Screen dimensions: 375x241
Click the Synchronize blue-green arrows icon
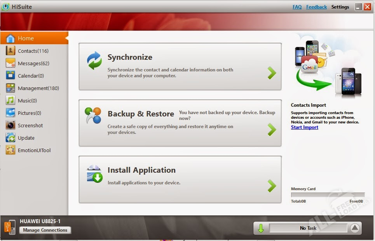tap(94, 61)
